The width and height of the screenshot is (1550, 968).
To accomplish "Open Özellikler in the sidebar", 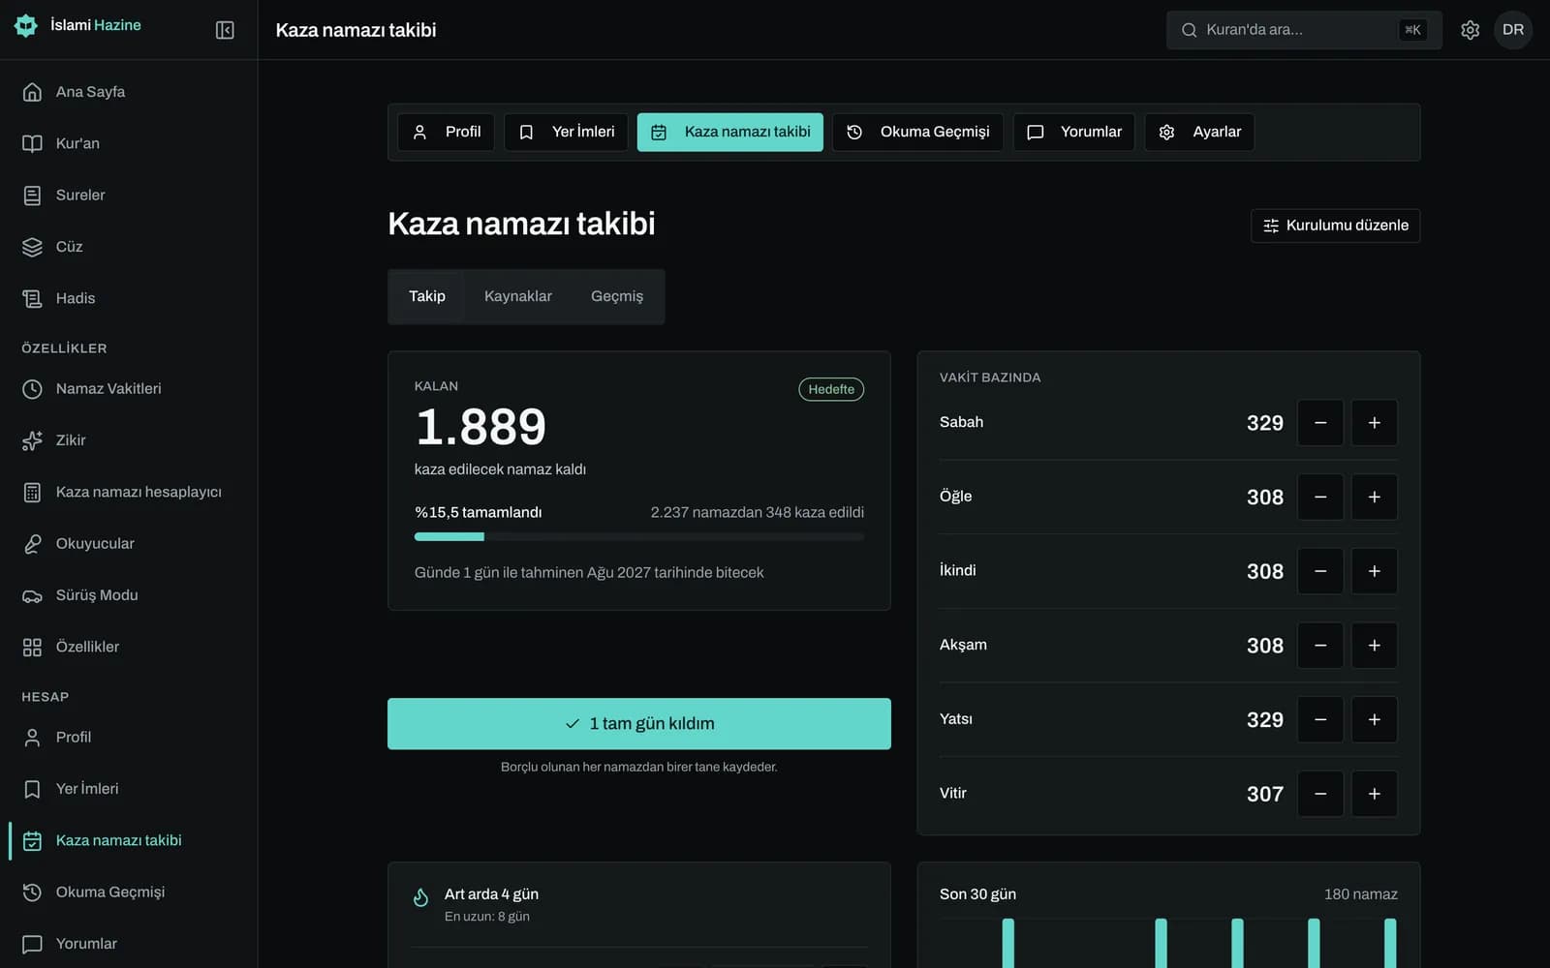I will coord(129,647).
